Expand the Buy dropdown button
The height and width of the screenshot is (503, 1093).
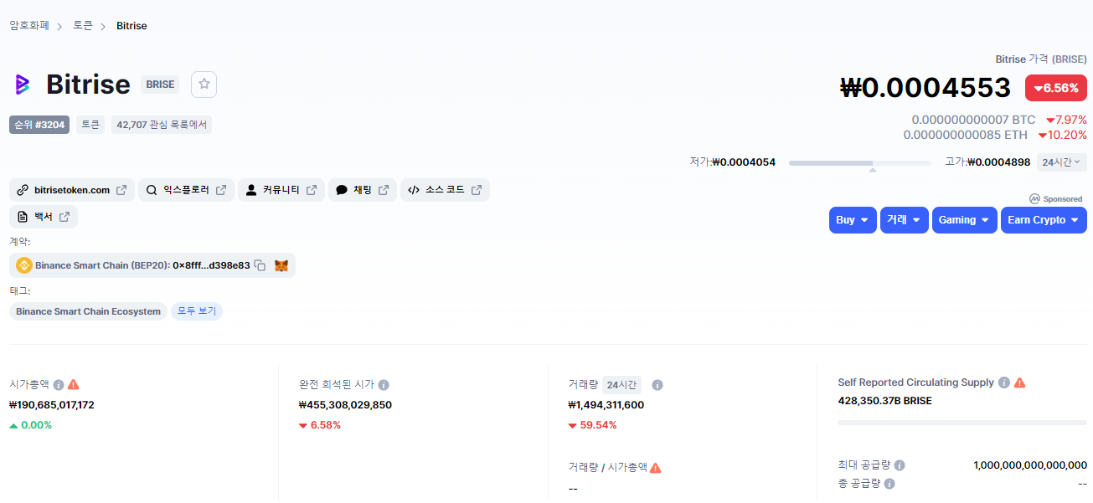[853, 220]
